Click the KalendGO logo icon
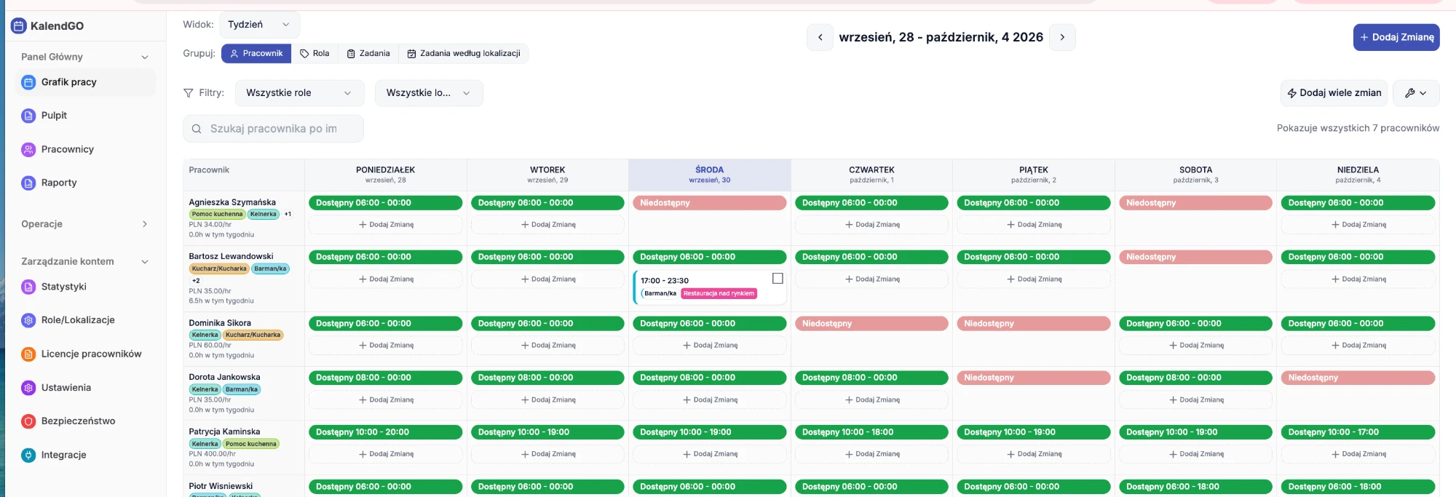 18,26
